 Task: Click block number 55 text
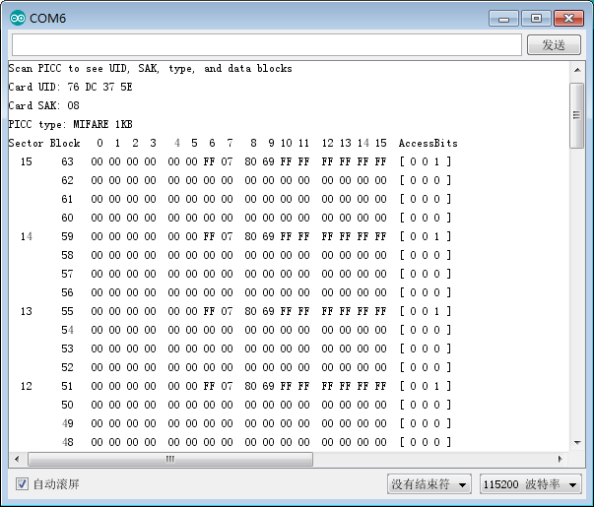tap(67, 311)
